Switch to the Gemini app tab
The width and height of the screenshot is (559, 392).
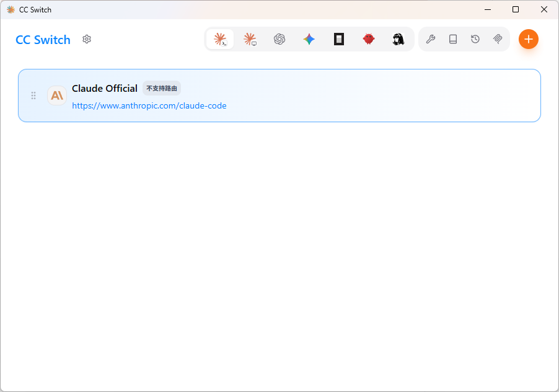tap(309, 39)
